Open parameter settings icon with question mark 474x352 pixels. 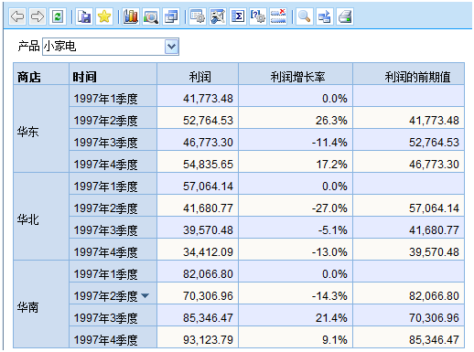coord(258,16)
